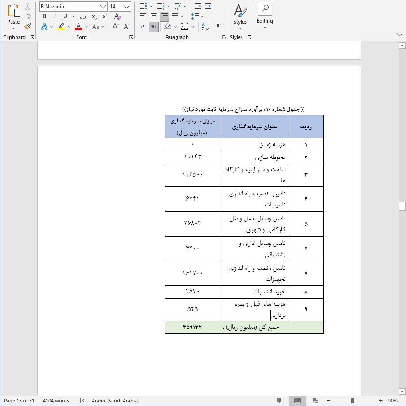Viewport: 406px width, 406px height.
Task: Open the Paste options dropdown arrow
Action: pos(13,28)
